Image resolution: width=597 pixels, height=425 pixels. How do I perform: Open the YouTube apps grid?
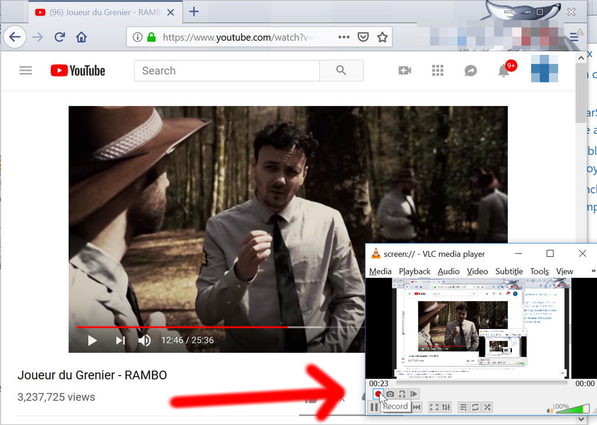tap(438, 70)
